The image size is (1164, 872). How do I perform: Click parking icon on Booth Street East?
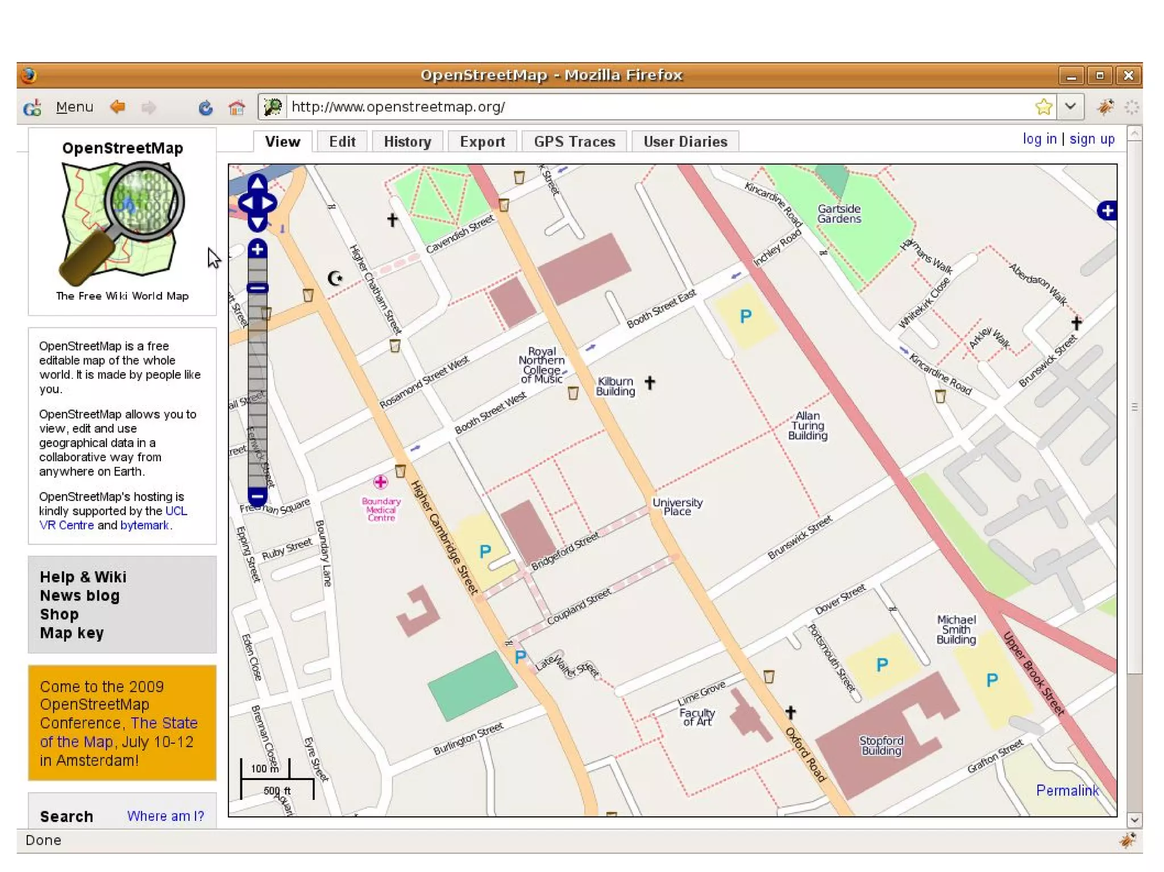click(746, 316)
